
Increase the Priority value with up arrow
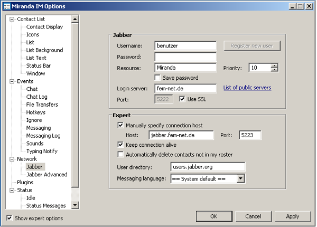pyautogui.click(x=274, y=65)
